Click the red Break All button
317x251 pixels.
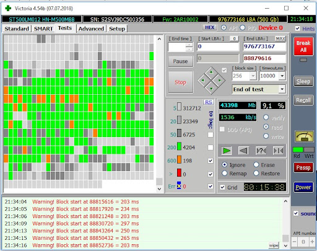303,46
